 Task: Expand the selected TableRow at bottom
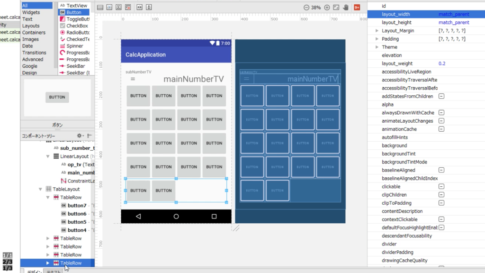pyautogui.click(x=48, y=263)
